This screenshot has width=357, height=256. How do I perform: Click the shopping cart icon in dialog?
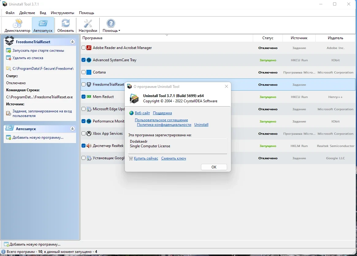point(131,158)
